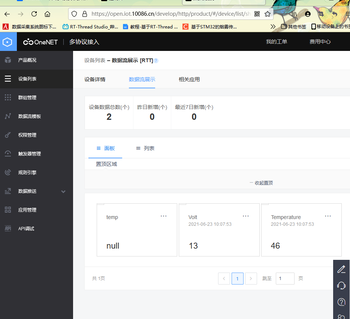Go to 费用中心

pyautogui.click(x=320, y=42)
